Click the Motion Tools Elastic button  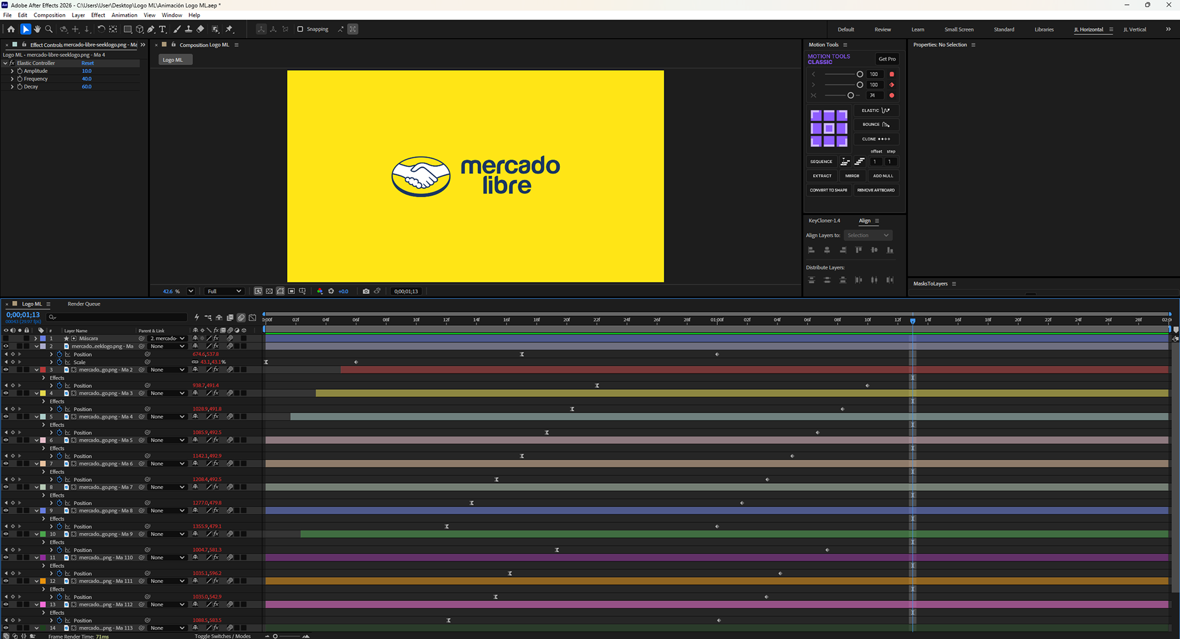(x=876, y=110)
